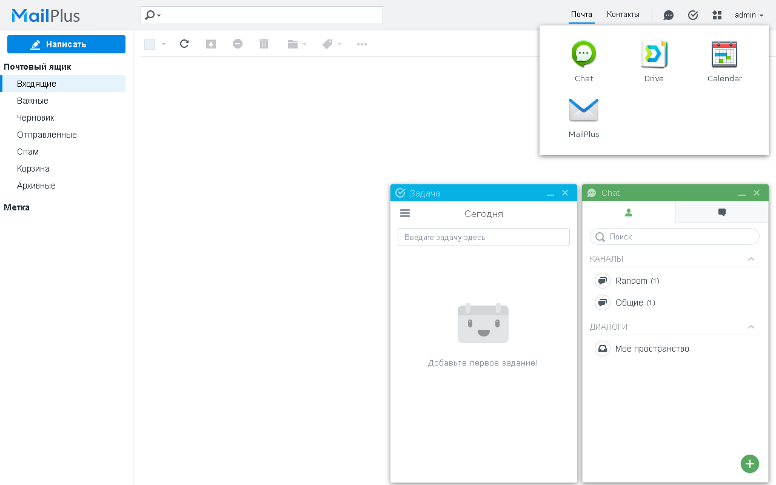Switch to the Почта tab
Screen dimensions: 776x485
pos(581,15)
